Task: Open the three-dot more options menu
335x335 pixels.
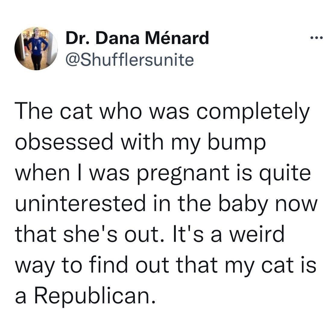Action: (317, 38)
